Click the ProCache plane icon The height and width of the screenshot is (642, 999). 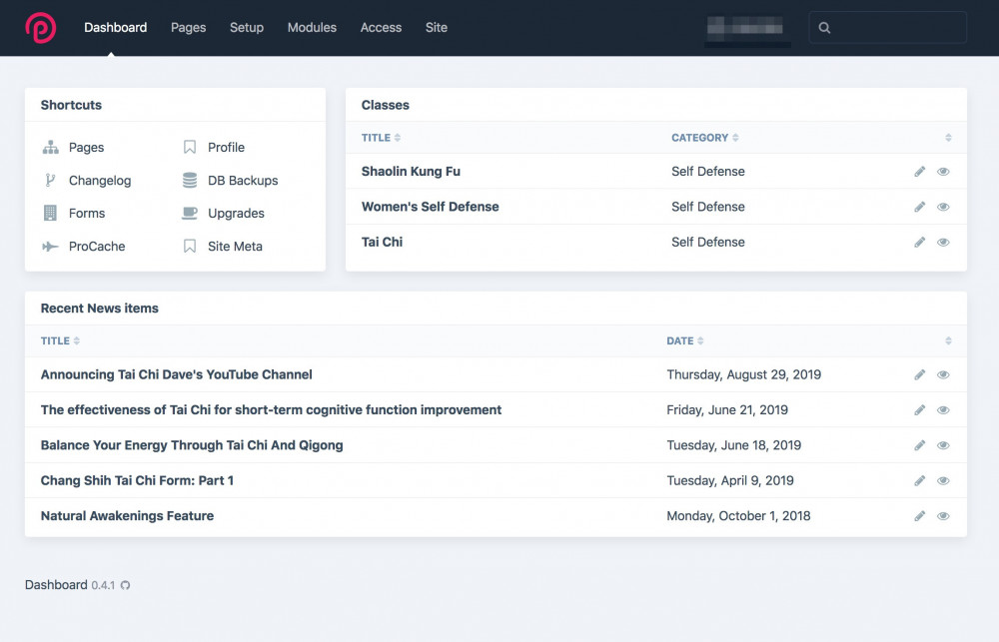tap(50, 247)
